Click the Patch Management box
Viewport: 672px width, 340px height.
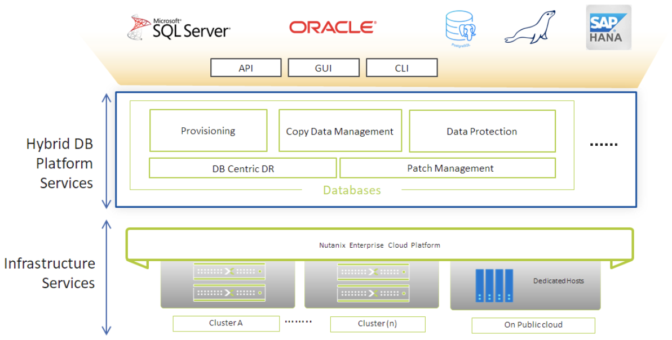tap(448, 168)
